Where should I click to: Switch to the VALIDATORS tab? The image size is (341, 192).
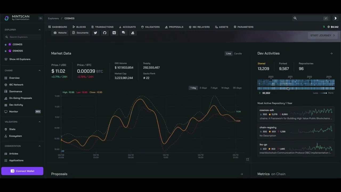(x=150, y=27)
